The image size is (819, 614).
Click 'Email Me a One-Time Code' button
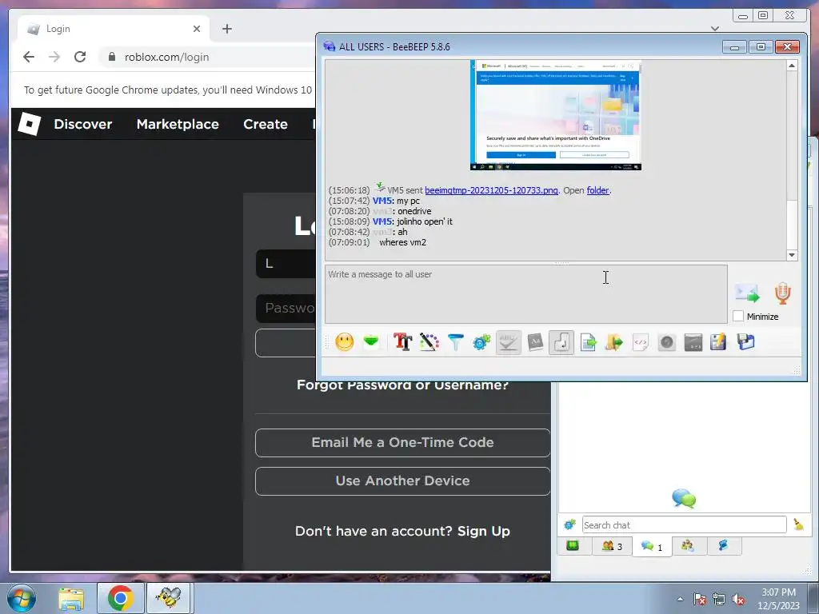[403, 442]
